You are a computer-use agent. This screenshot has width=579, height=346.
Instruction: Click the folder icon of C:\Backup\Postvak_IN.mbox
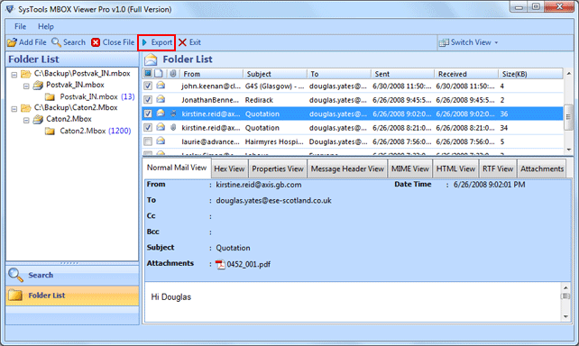pyautogui.click(x=25, y=74)
